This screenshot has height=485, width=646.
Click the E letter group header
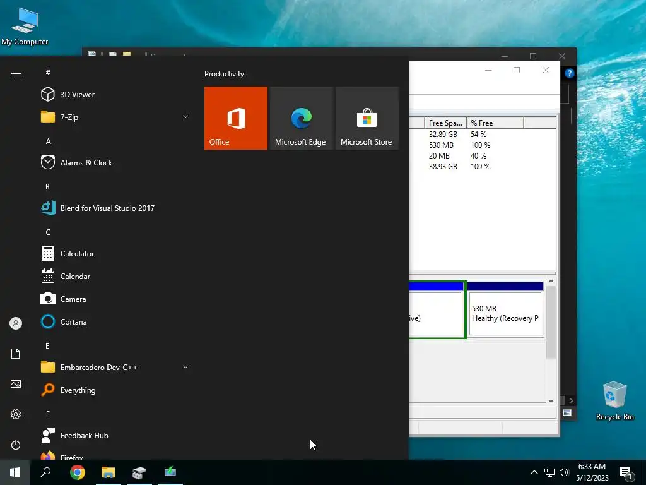[x=47, y=345]
